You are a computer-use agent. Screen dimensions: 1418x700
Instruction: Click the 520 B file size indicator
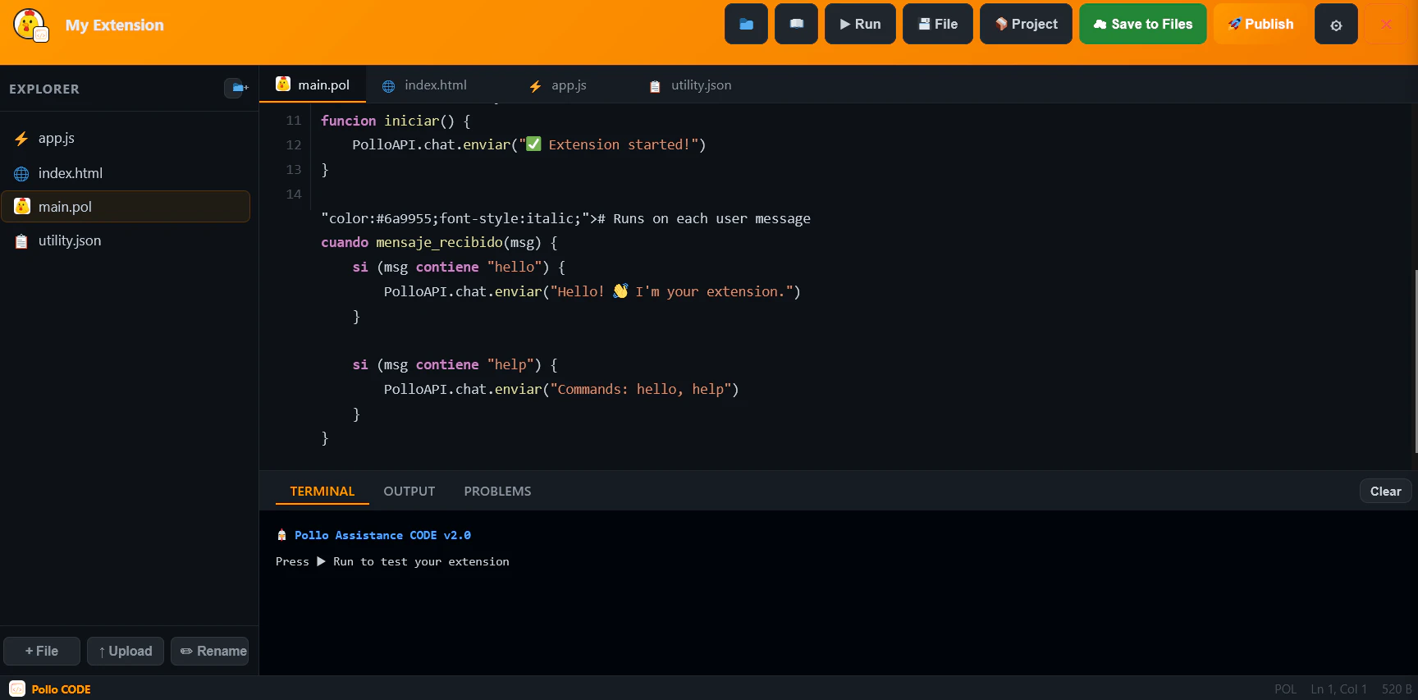pyautogui.click(x=1397, y=689)
